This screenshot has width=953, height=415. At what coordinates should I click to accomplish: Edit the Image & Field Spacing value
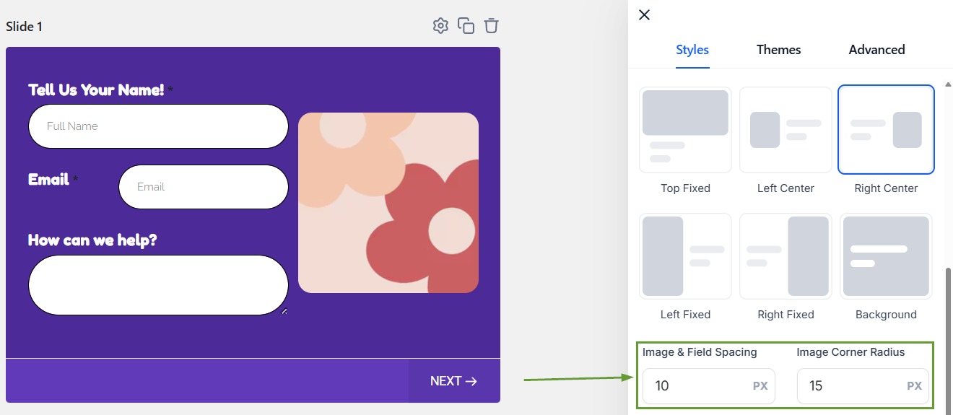697,386
